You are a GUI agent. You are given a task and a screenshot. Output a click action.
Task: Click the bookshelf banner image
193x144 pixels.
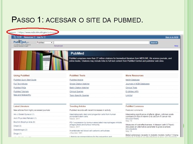(41, 60)
